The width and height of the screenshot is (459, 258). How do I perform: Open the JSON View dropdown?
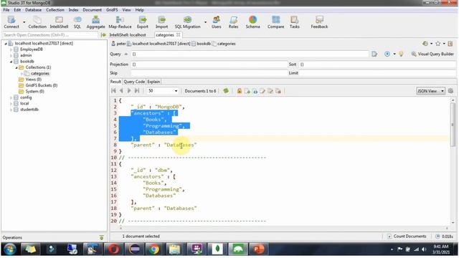click(x=430, y=91)
